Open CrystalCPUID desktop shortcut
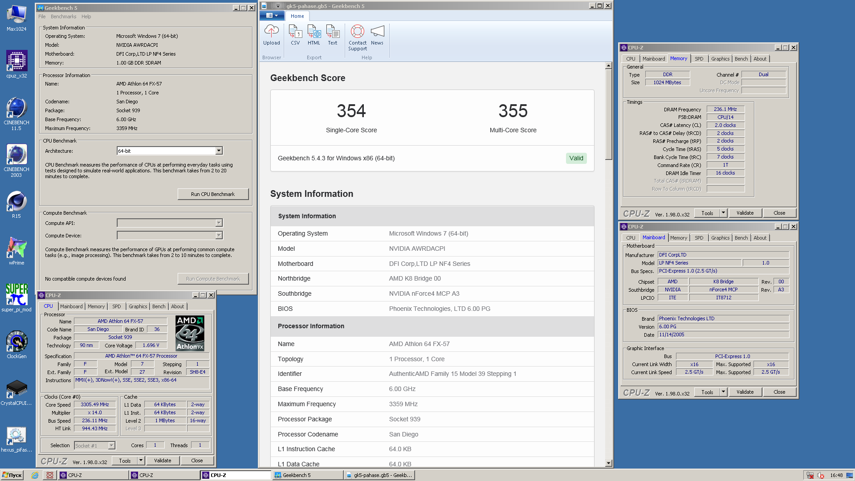 pyautogui.click(x=16, y=392)
